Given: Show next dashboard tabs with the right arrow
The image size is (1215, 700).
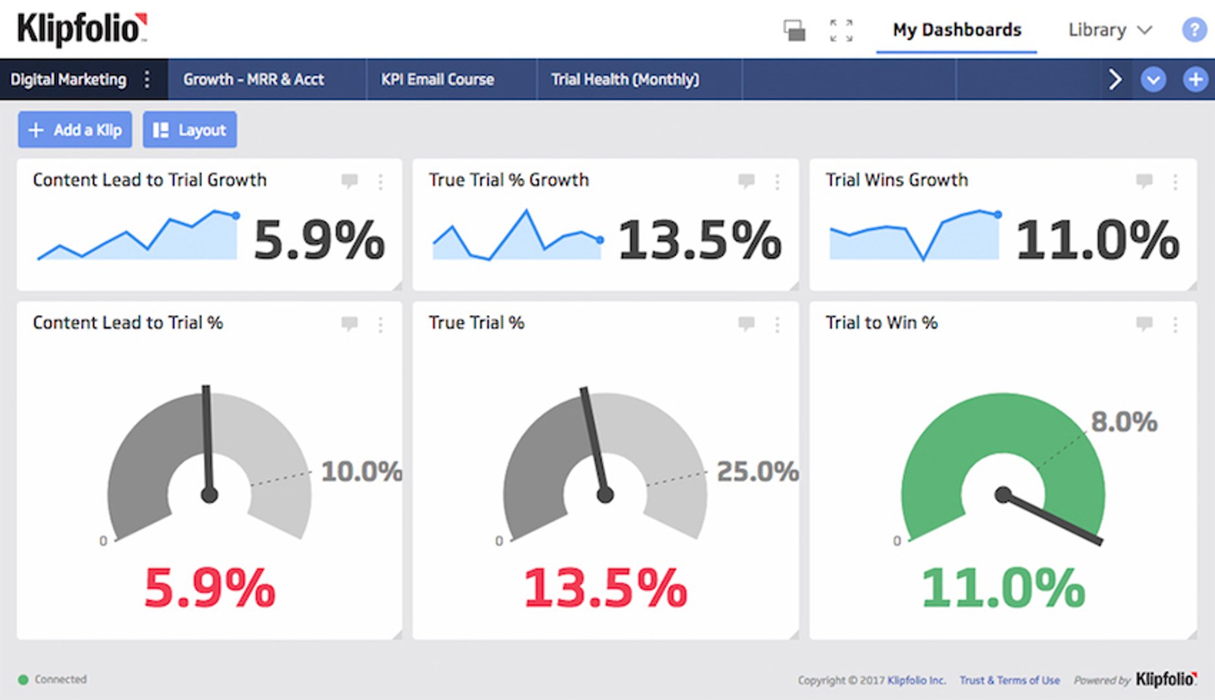Looking at the screenshot, I should pos(1115,79).
